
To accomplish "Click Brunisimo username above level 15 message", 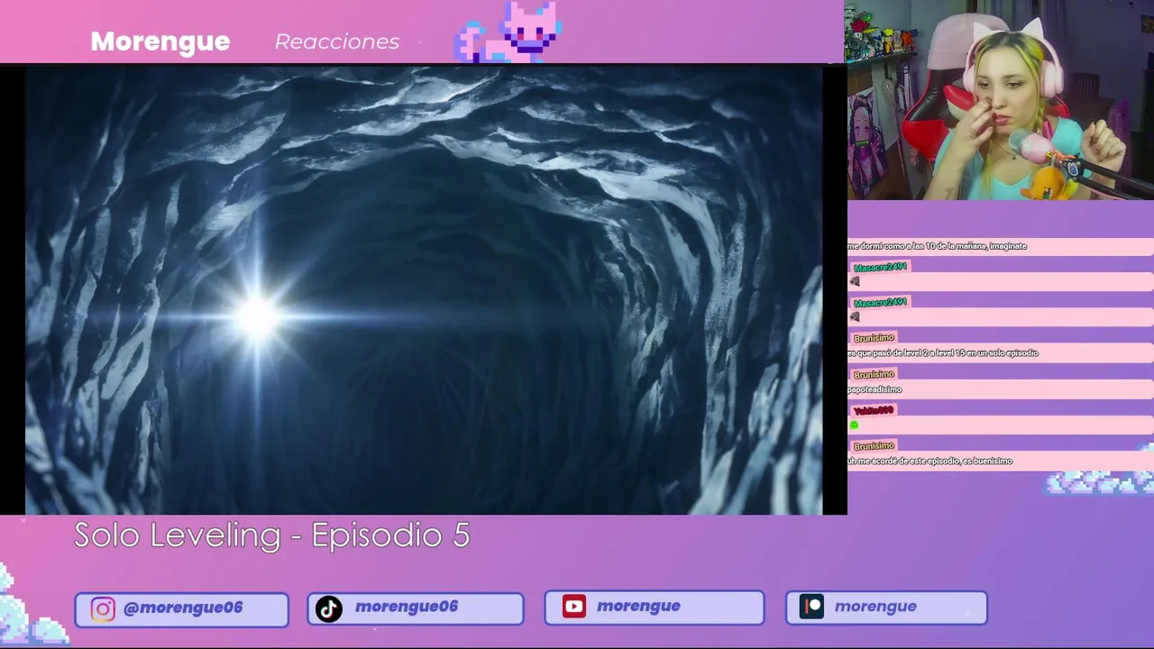I will (874, 338).
